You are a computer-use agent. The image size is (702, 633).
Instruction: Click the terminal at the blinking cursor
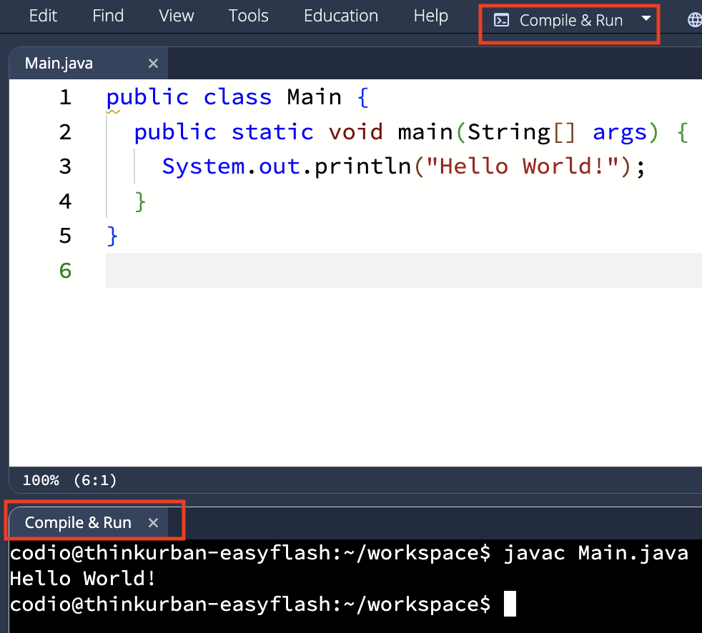click(x=510, y=604)
